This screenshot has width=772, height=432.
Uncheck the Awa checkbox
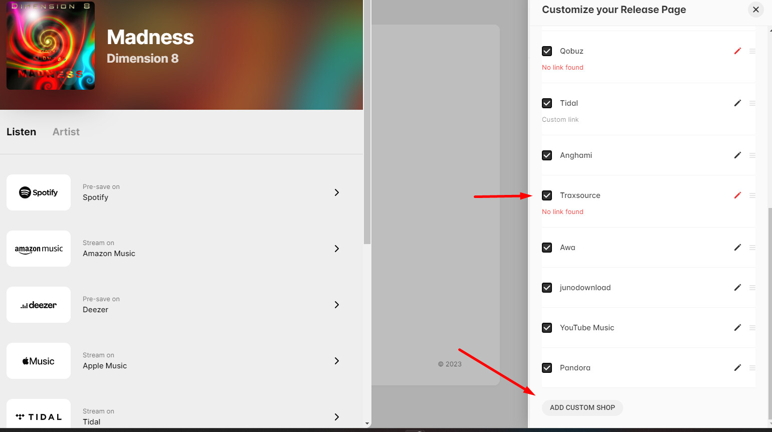click(547, 248)
